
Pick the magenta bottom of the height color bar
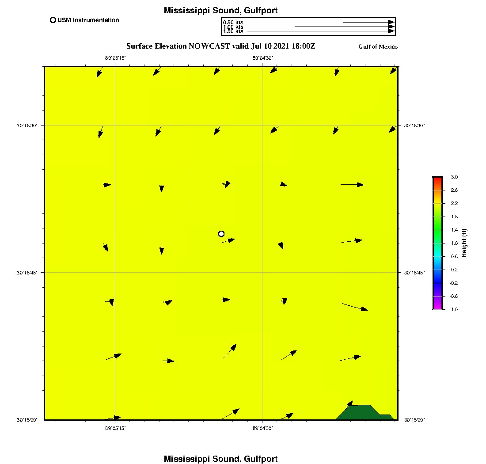pyautogui.click(x=437, y=307)
